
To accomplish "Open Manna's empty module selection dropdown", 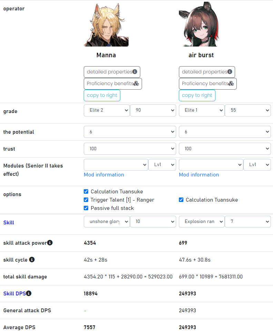I will point(116,165).
